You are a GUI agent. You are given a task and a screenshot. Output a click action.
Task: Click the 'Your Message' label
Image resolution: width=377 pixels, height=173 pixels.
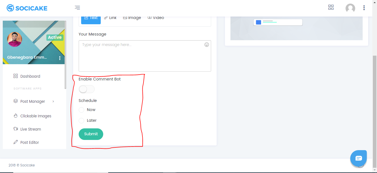coord(92,34)
